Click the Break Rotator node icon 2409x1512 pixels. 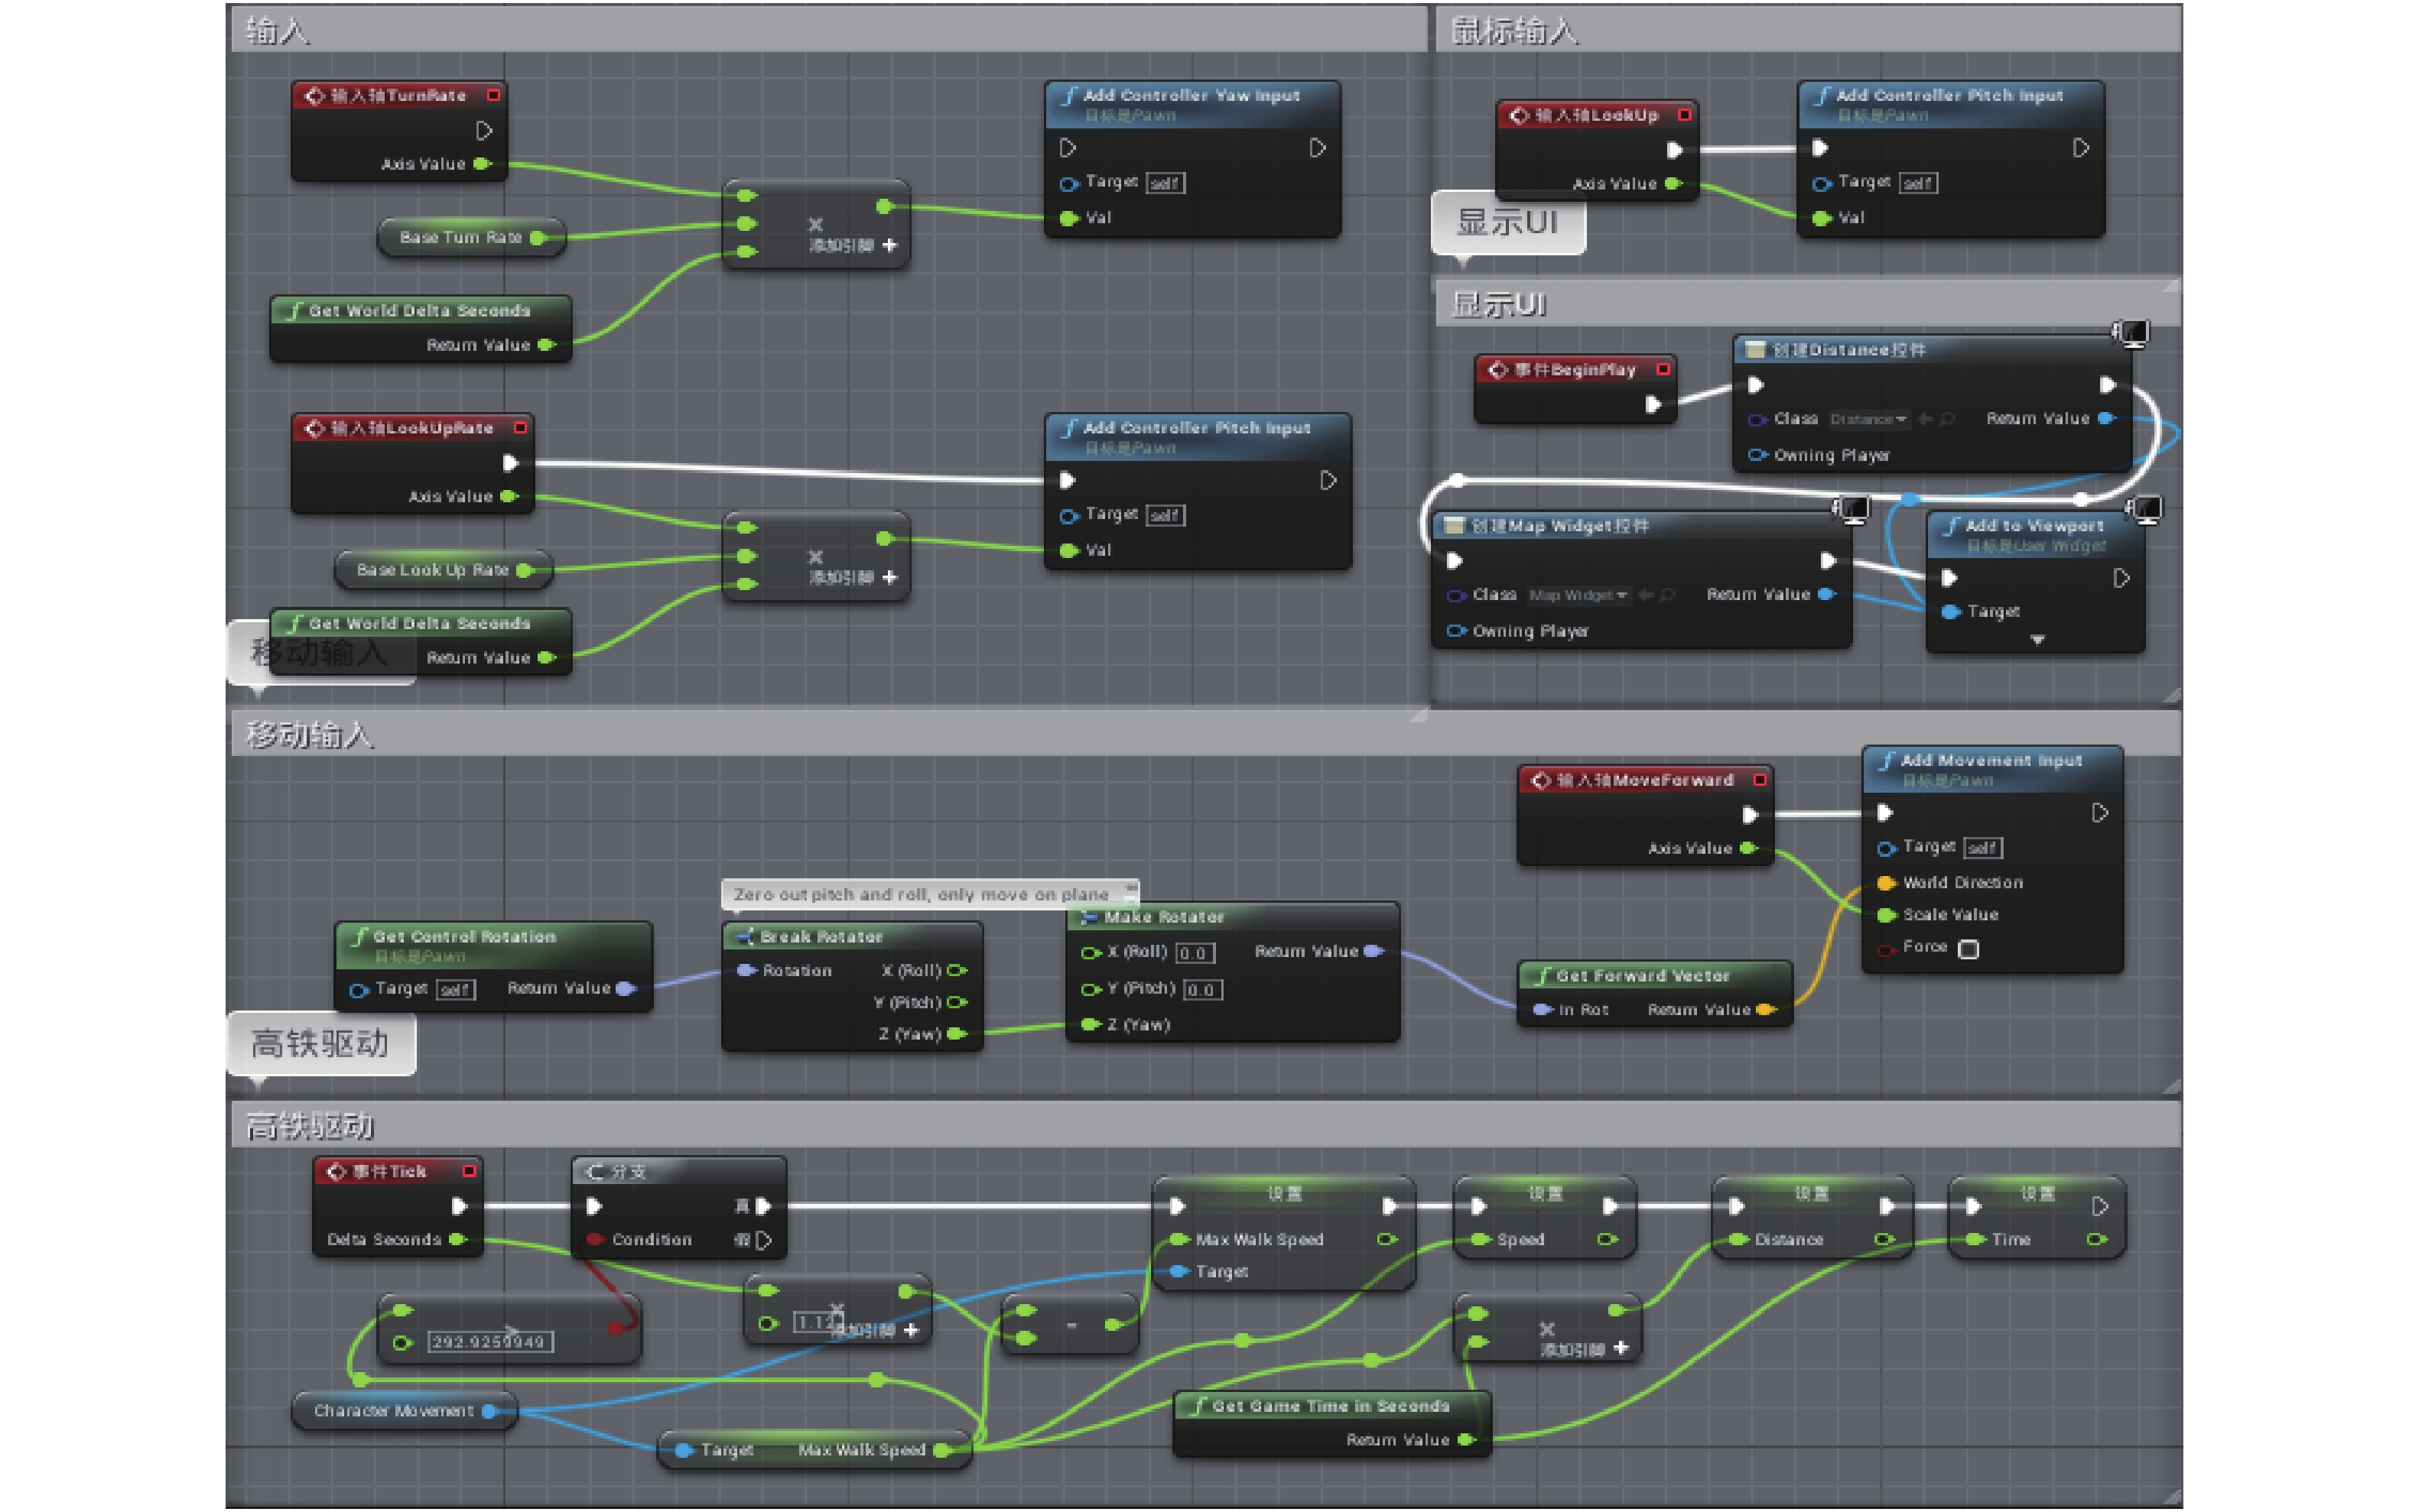(x=744, y=937)
